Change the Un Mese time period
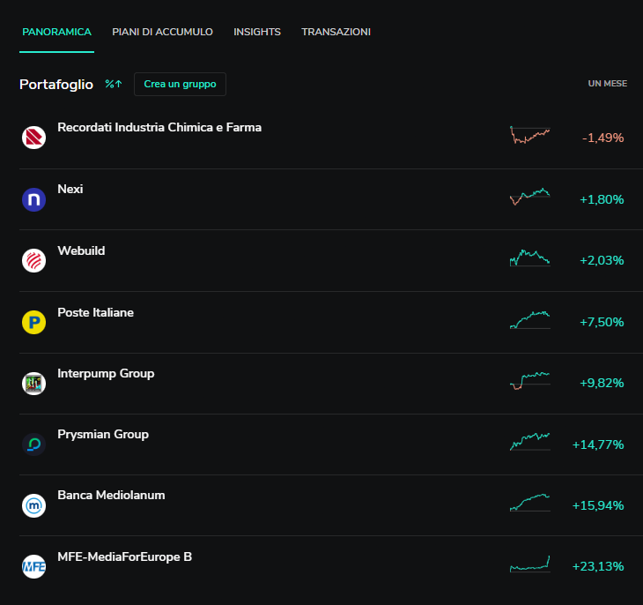Viewport: 643px width, 605px height. click(x=607, y=84)
